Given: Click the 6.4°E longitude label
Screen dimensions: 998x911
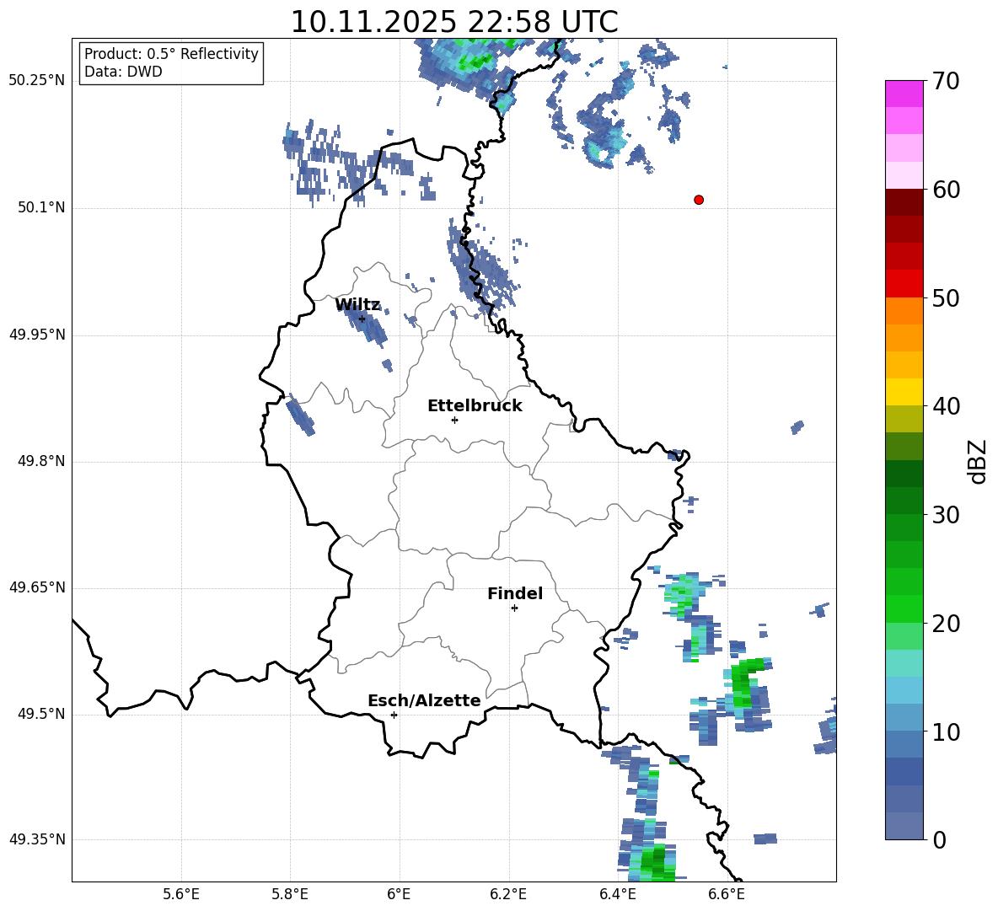Looking at the screenshot, I should point(617,894).
